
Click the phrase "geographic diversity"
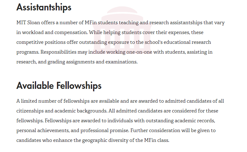pos(105,140)
